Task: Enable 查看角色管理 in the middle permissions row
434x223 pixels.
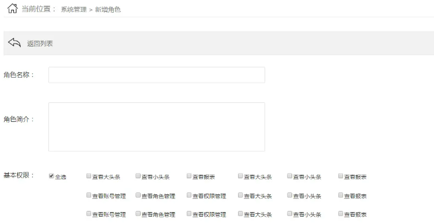Action: pyautogui.click(x=138, y=195)
